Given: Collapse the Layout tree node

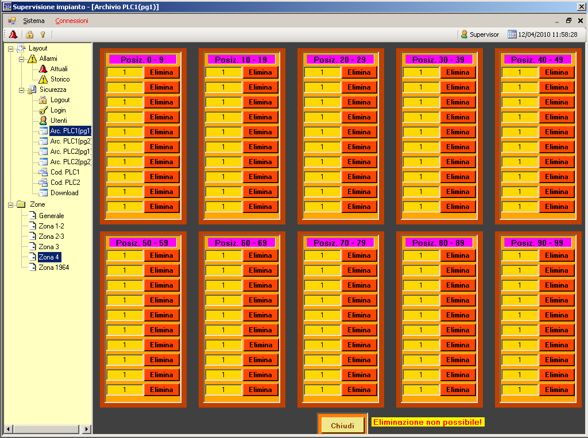Looking at the screenshot, I should [11, 49].
